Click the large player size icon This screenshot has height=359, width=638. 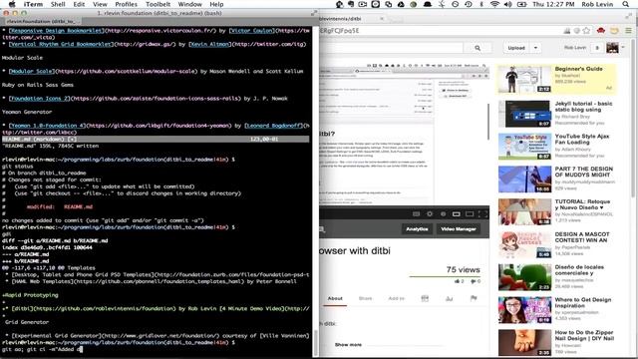470,213
